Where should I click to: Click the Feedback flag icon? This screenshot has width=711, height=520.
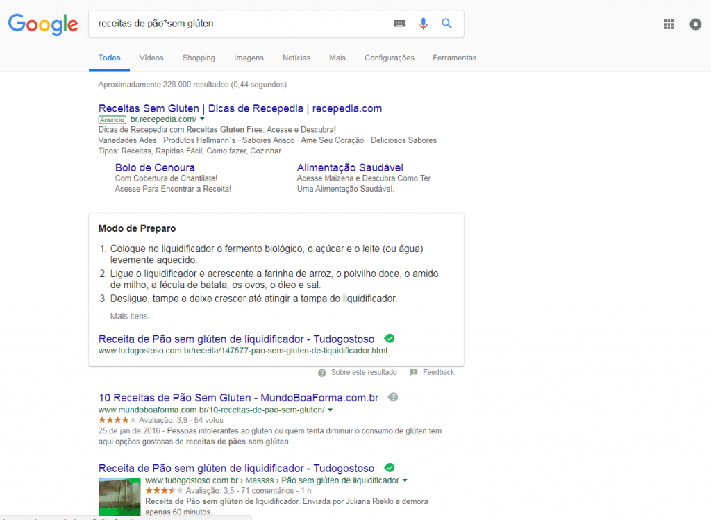(414, 372)
